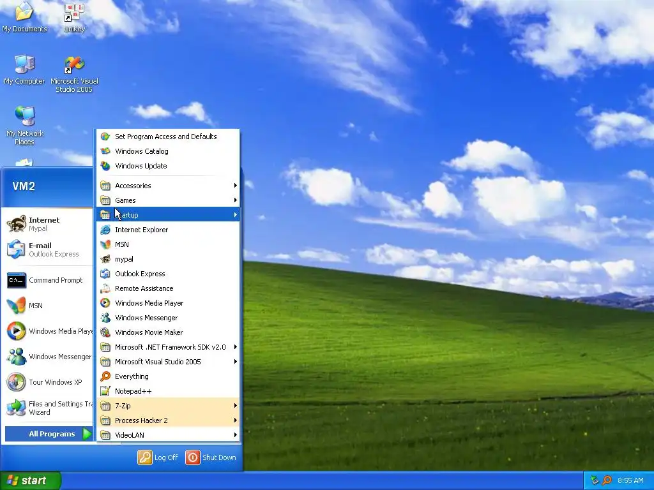The height and width of the screenshot is (490, 654).
Task: Click the Notepad++ icon
Action: (x=105, y=391)
